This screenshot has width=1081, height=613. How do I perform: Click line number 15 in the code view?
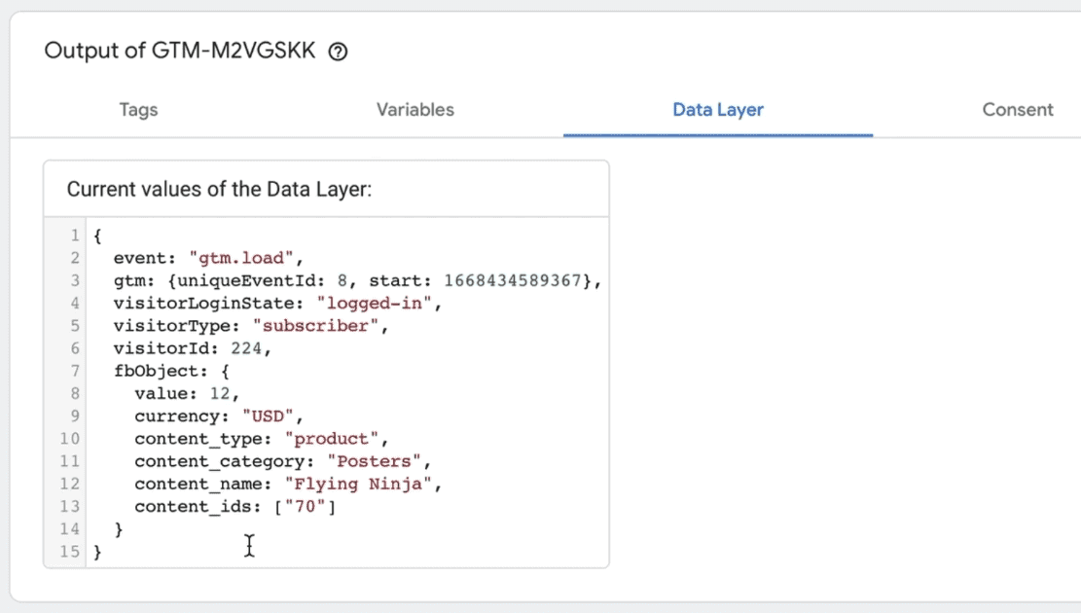click(x=70, y=552)
